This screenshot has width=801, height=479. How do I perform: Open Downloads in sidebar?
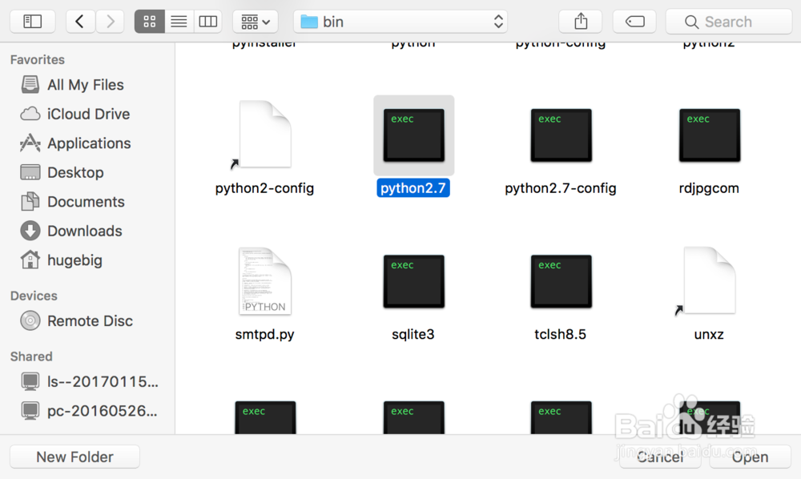pos(85,231)
